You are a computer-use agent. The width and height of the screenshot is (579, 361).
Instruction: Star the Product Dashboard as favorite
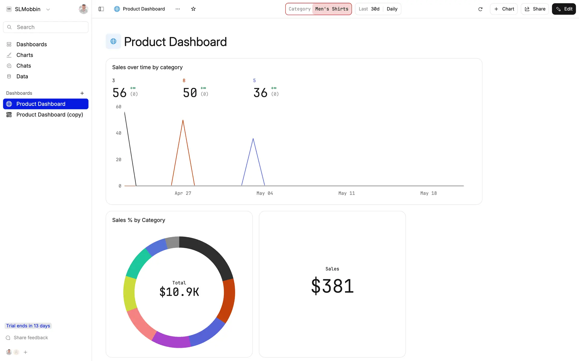pos(193,9)
